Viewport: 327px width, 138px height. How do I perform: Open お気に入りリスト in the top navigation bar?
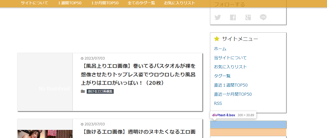180,3
